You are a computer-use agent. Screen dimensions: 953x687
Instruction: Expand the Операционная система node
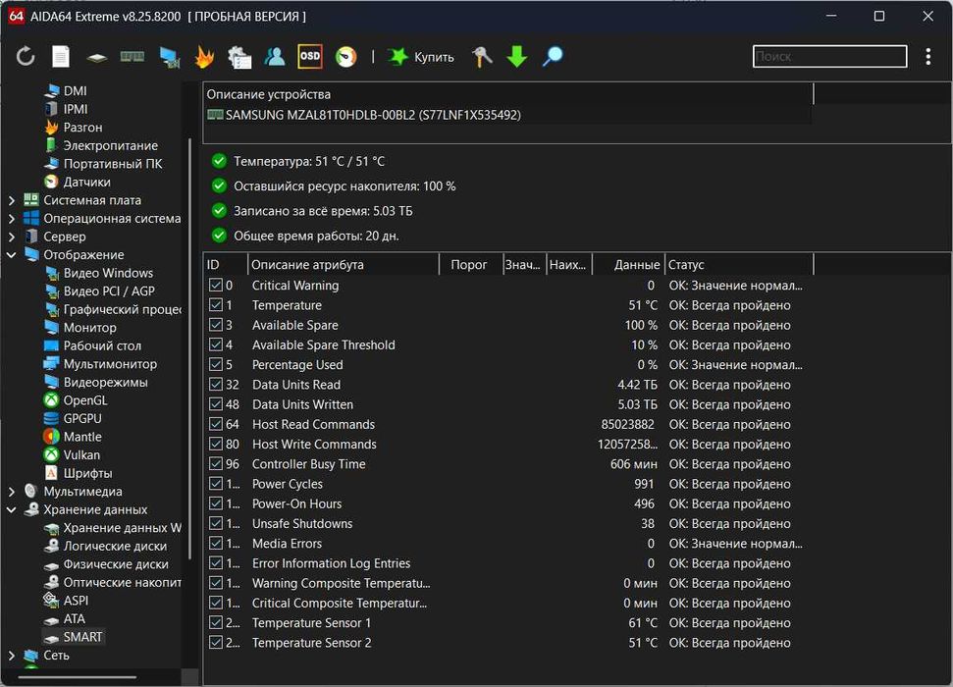[12, 218]
